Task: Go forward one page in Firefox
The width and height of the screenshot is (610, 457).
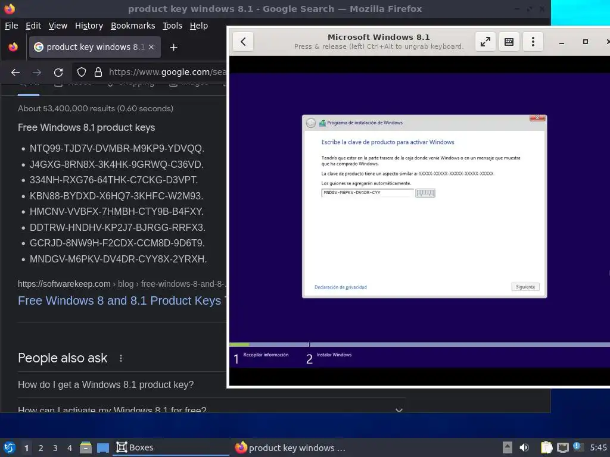Action: point(37,72)
